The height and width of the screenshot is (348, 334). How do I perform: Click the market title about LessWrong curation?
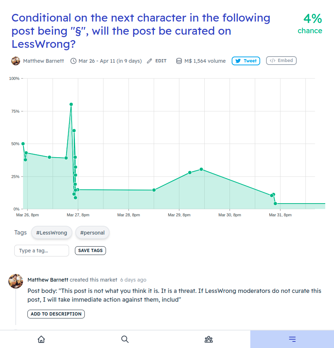(141, 31)
